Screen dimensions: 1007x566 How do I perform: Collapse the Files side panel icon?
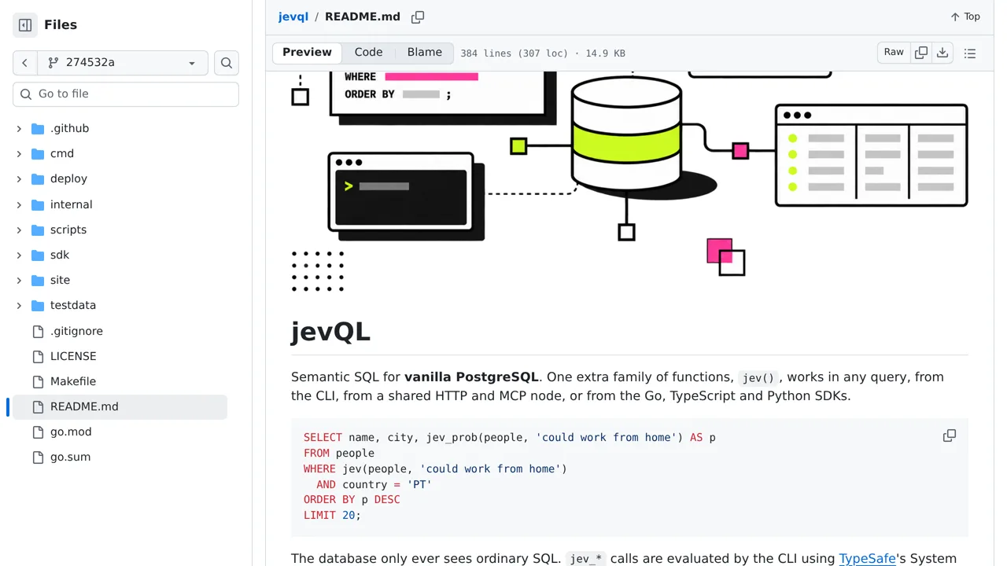pyautogui.click(x=25, y=25)
